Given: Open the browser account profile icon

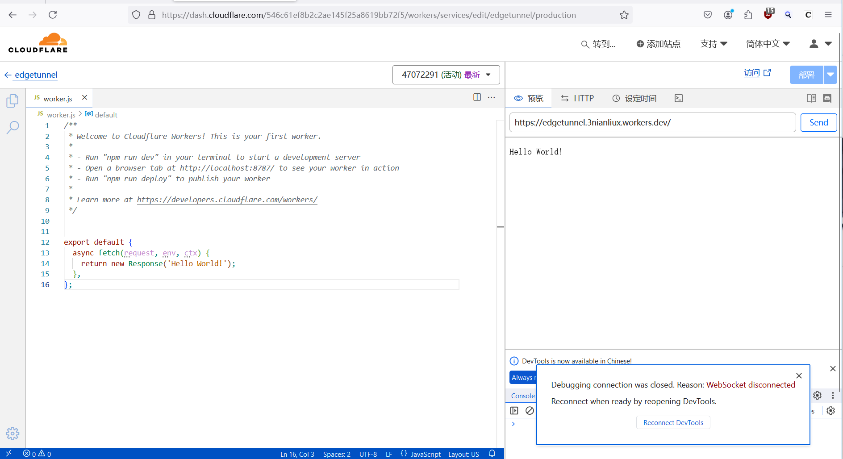Looking at the screenshot, I should 728,15.
